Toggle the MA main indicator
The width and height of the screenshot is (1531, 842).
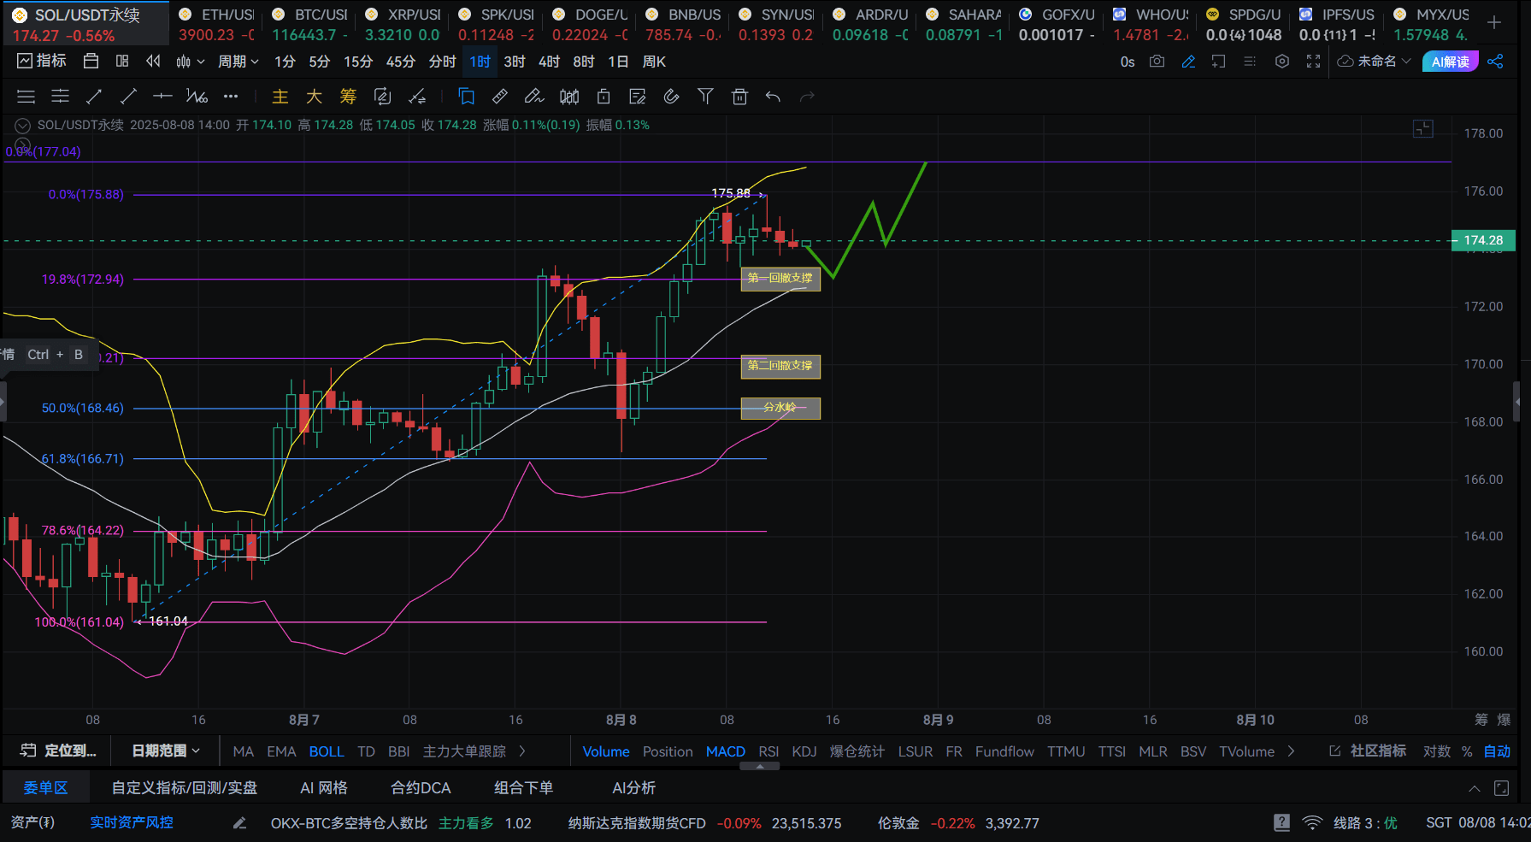pyautogui.click(x=243, y=751)
